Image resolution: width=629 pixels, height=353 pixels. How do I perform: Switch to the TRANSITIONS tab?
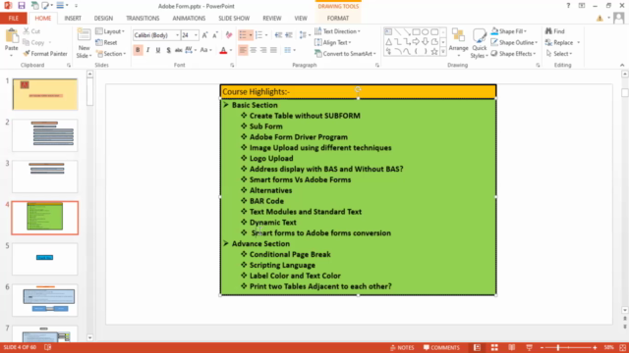coord(143,18)
